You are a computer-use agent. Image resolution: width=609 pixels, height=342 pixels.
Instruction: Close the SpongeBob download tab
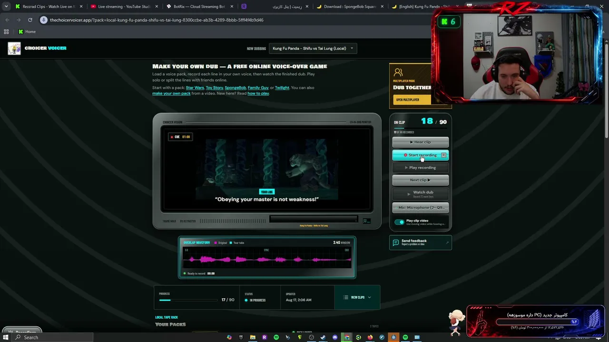pyautogui.click(x=382, y=7)
